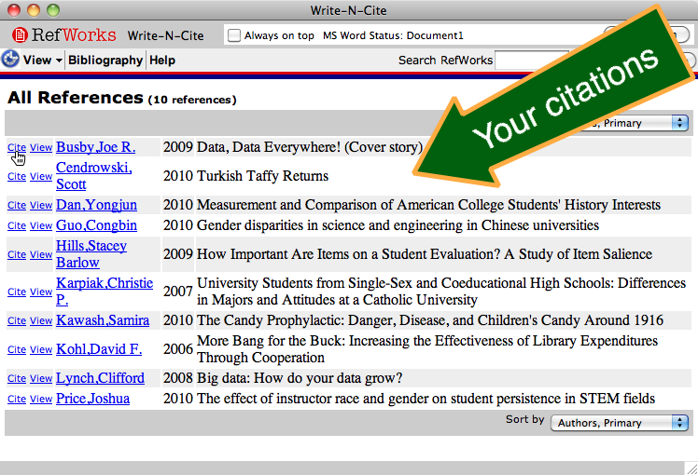698x475 pixels.
Task: Open author link Karpiak, Christie P.
Action: (105, 291)
